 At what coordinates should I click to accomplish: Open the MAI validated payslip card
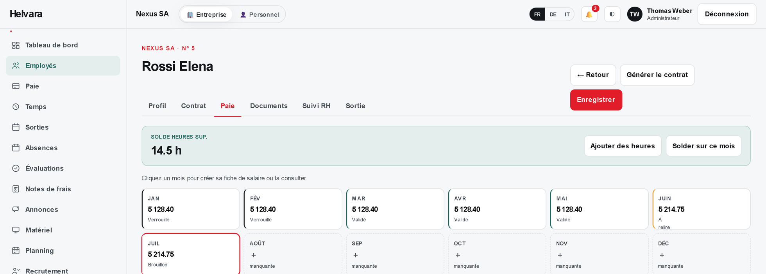tap(599, 209)
